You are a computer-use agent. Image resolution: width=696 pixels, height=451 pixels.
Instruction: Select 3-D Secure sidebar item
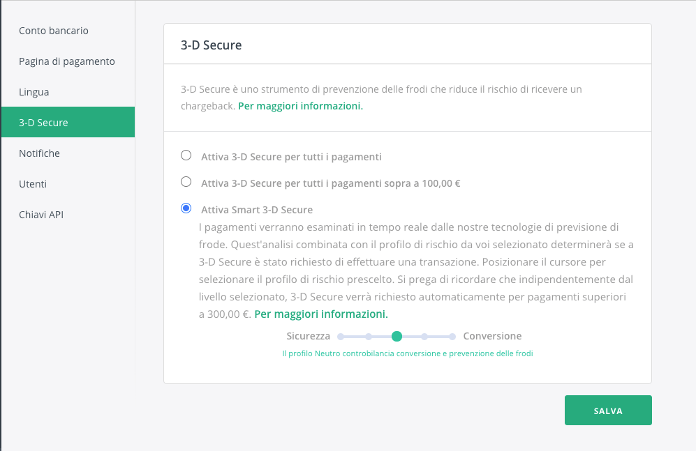[43, 123]
